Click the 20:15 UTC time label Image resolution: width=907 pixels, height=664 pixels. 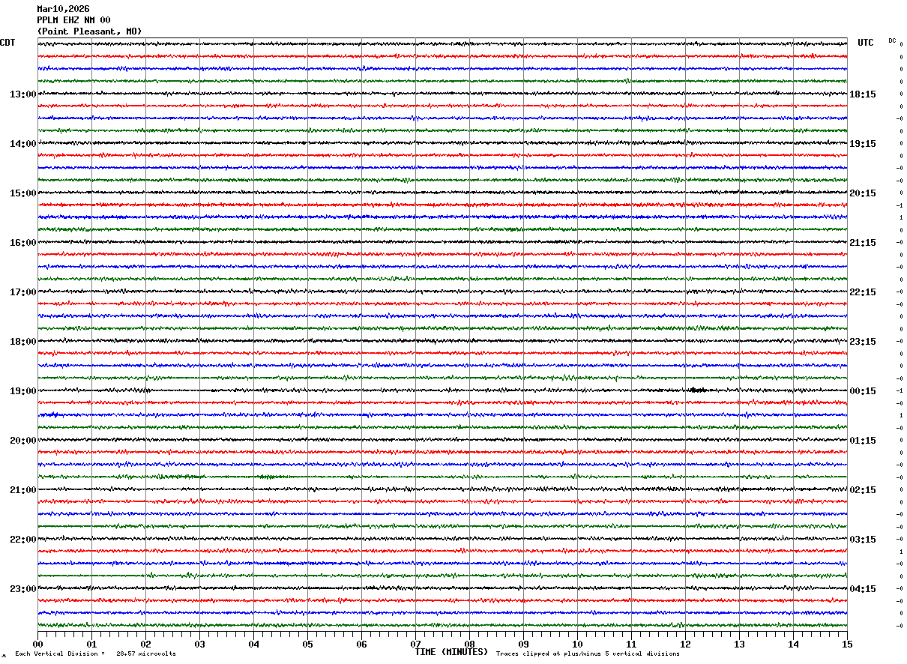tap(863, 193)
